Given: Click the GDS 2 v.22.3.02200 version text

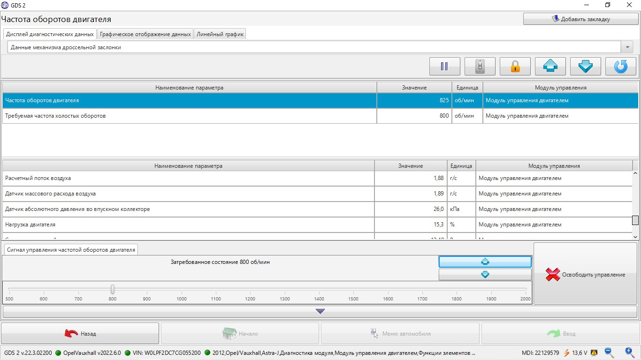Looking at the screenshot, I should pos(28,352).
